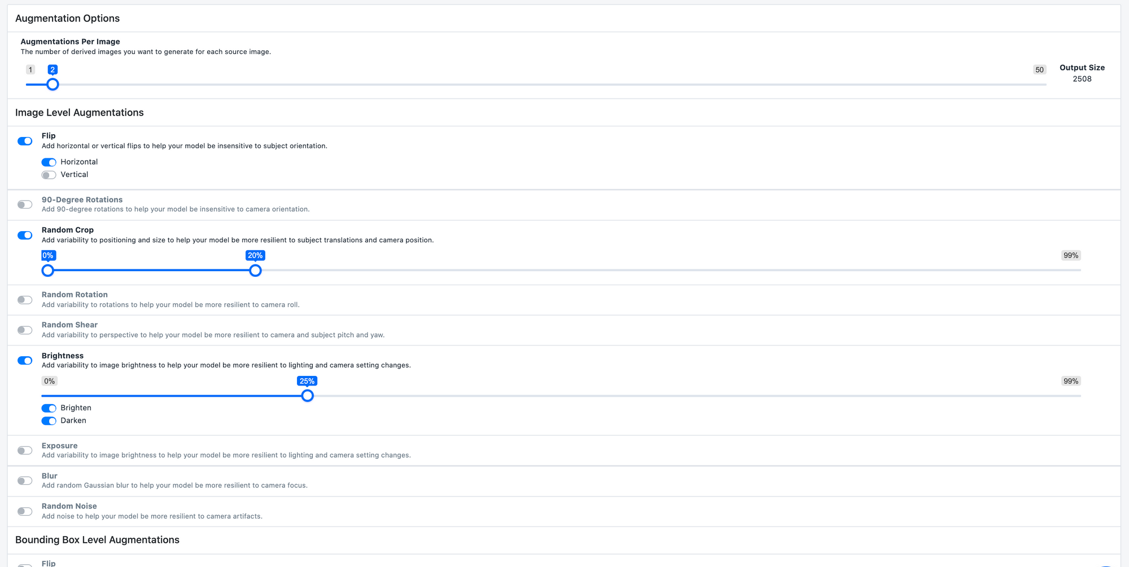Screen dimensions: 1129x567
Task: Enable 90-Degree Rotations
Action: tap(25, 204)
